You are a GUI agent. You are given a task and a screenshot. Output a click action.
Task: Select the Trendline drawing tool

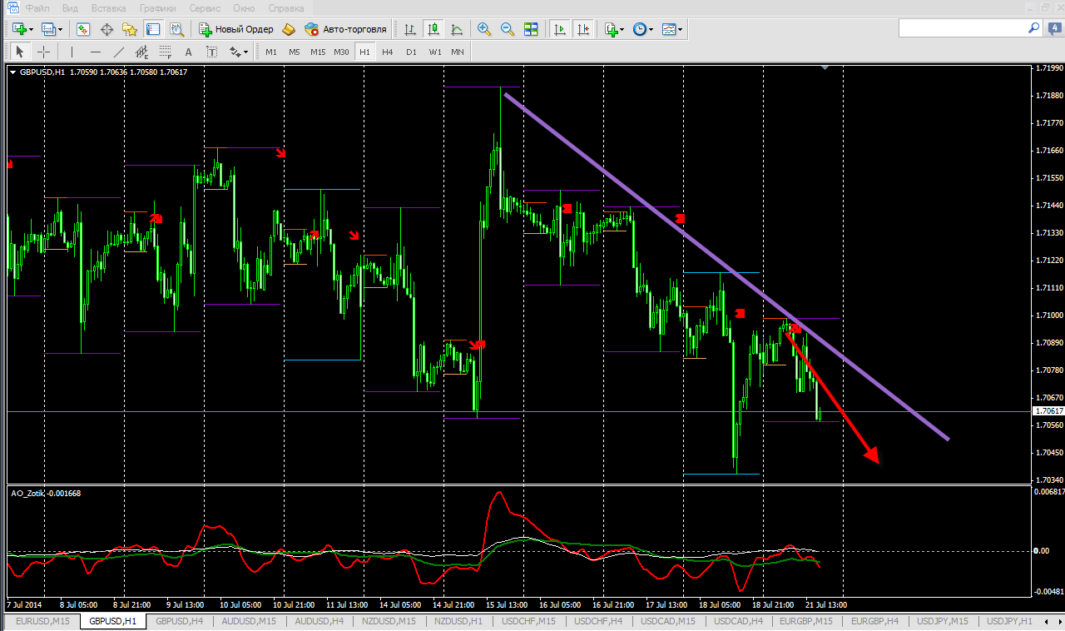(120, 52)
